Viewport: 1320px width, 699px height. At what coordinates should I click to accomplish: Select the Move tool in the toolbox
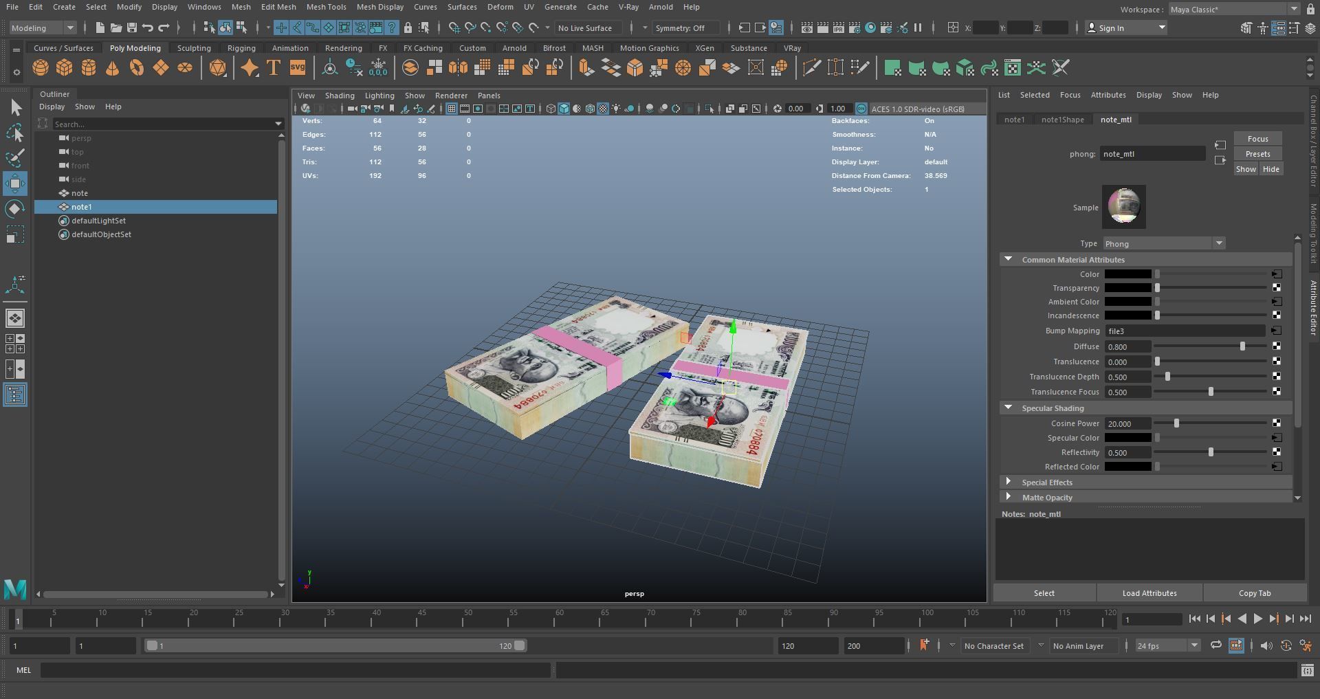click(15, 184)
